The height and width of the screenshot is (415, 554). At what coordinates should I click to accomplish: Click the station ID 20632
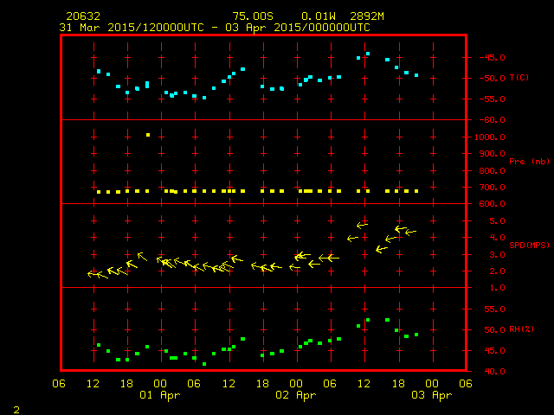83,16
